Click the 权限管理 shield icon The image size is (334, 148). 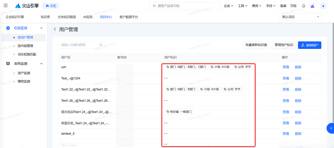click(8, 28)
